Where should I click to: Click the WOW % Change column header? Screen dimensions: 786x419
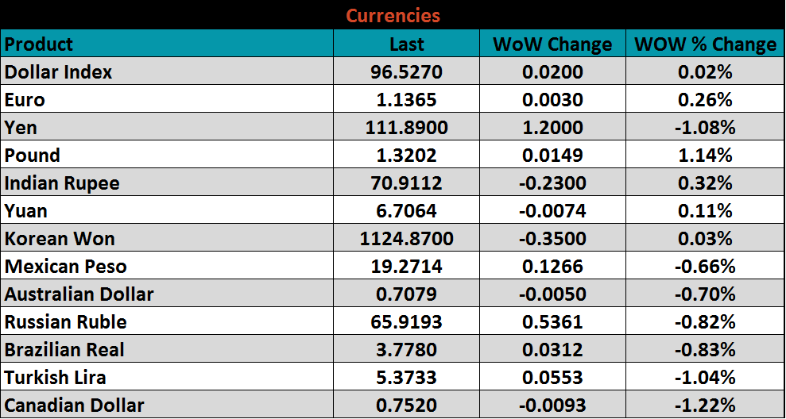click(x=705, y=44)
